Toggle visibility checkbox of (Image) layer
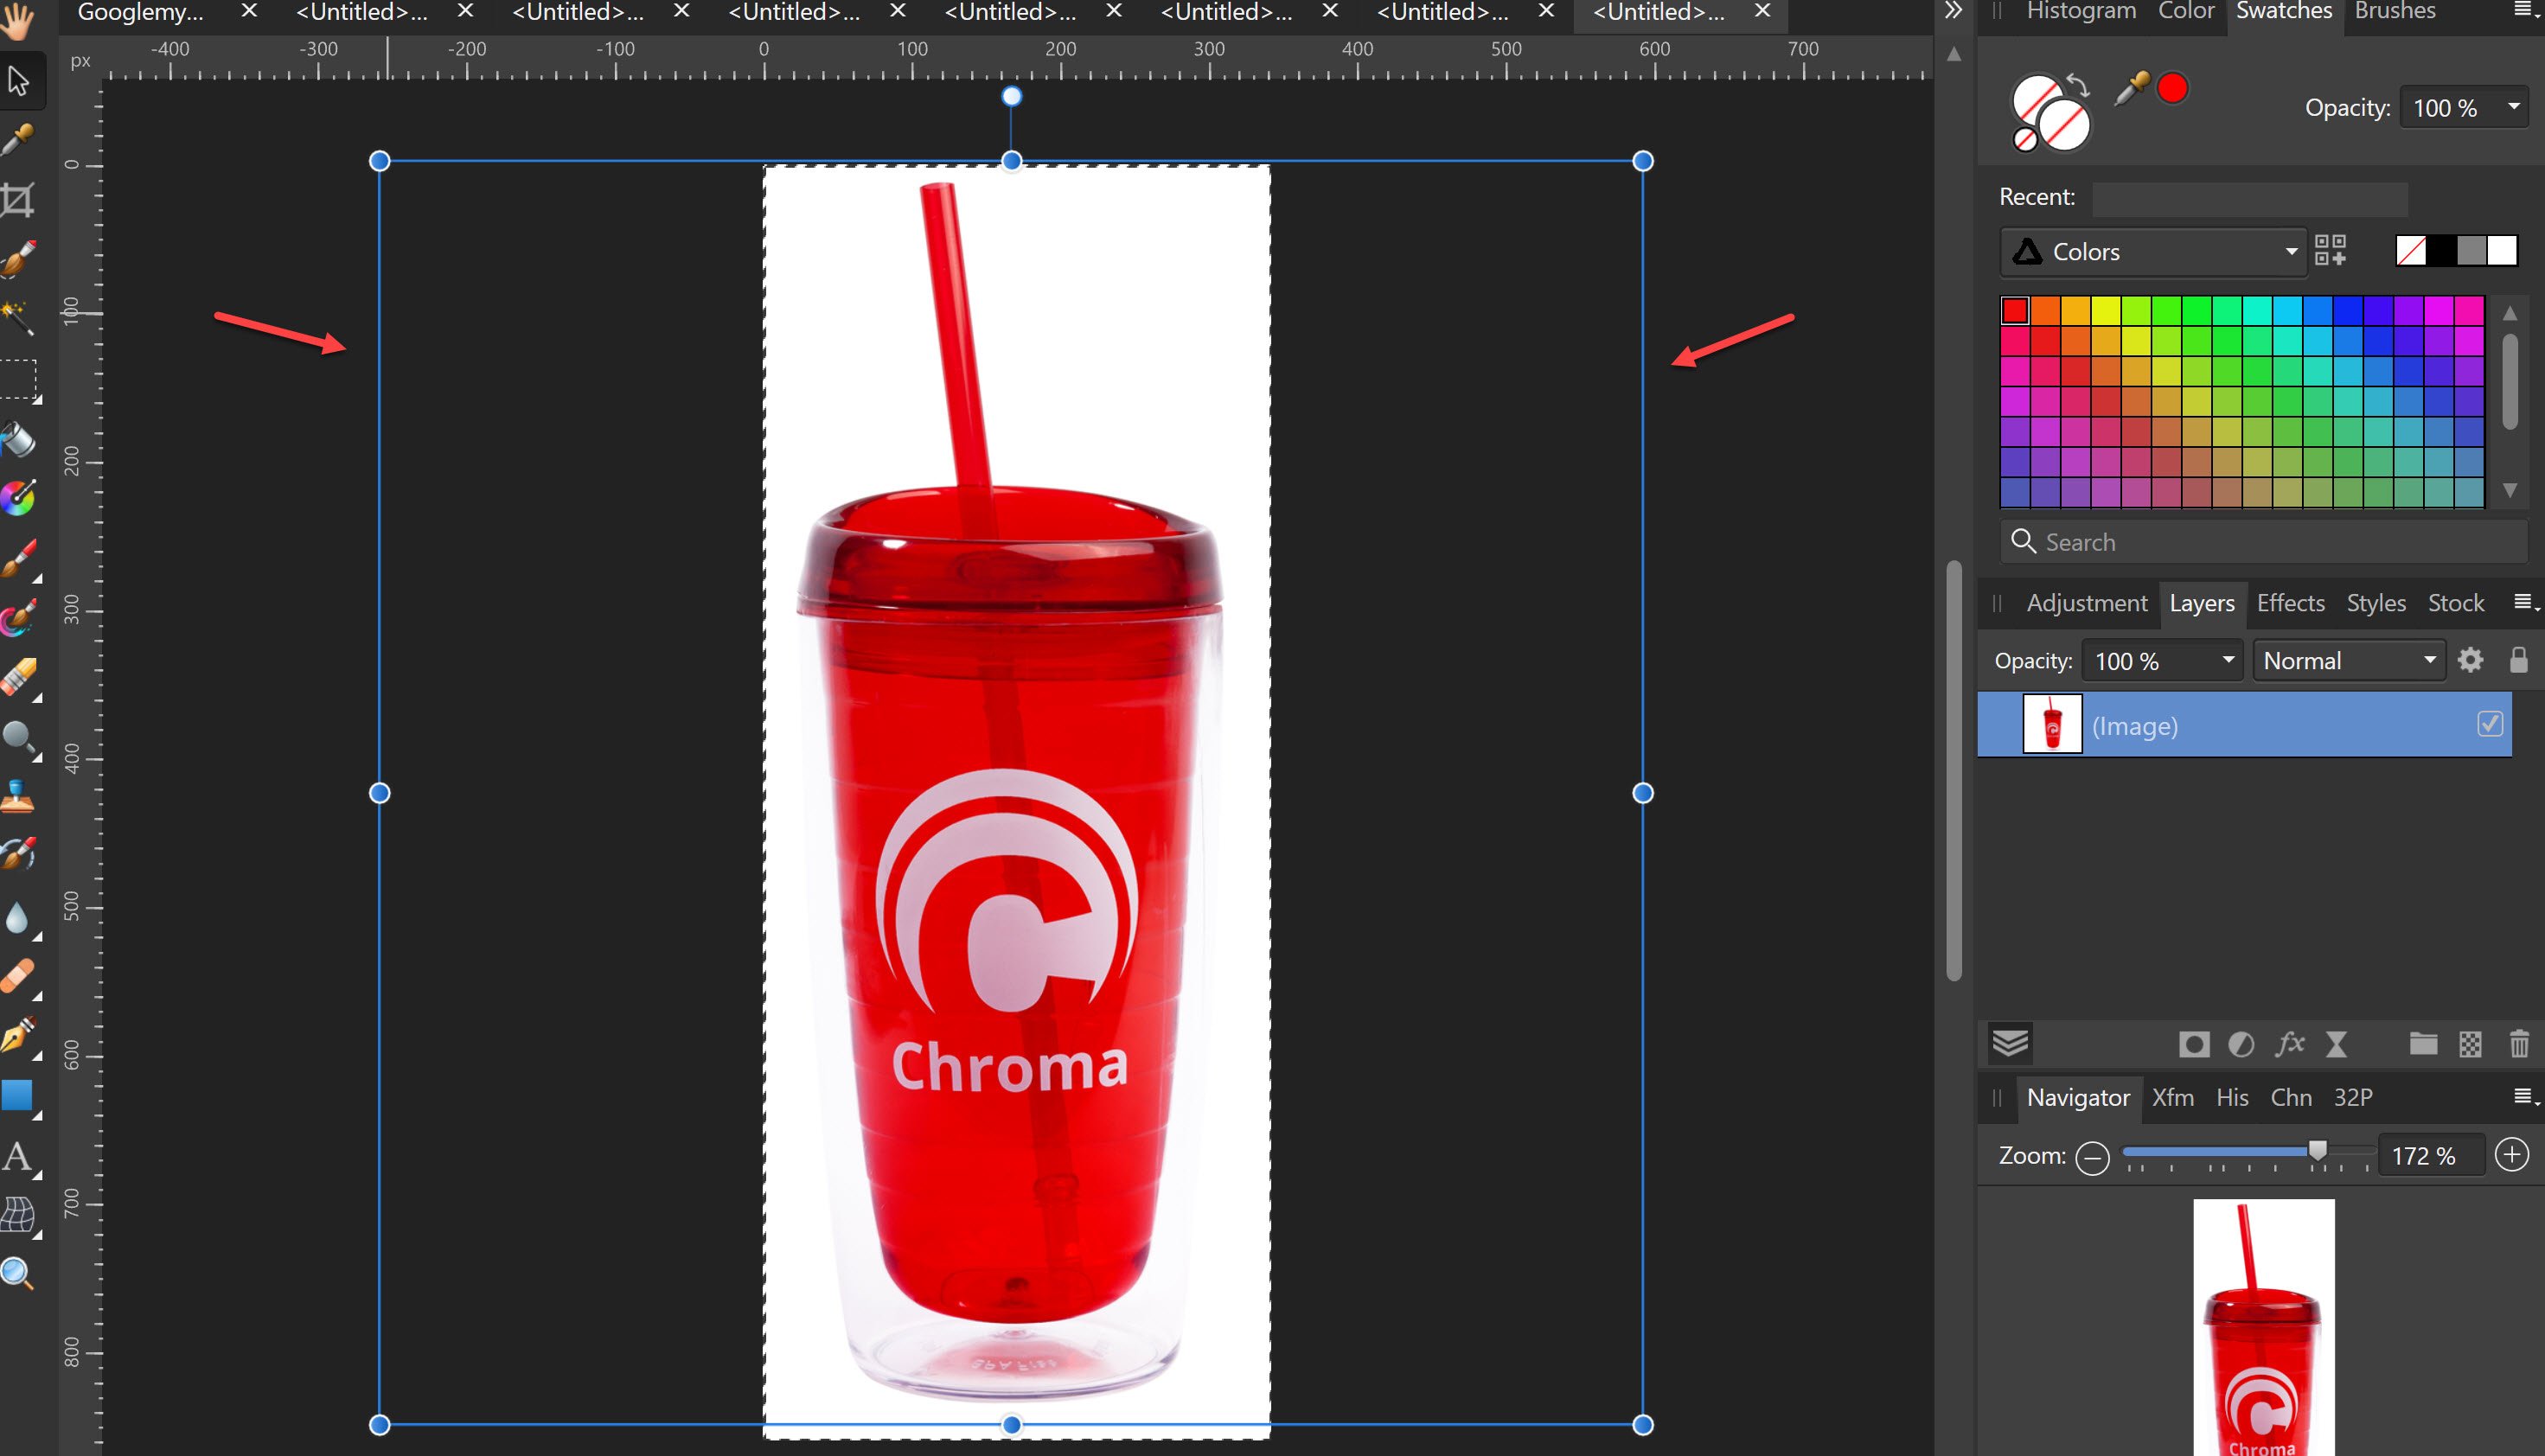The height and width of the screenshot is (1456, 2545). (2489, 723)
